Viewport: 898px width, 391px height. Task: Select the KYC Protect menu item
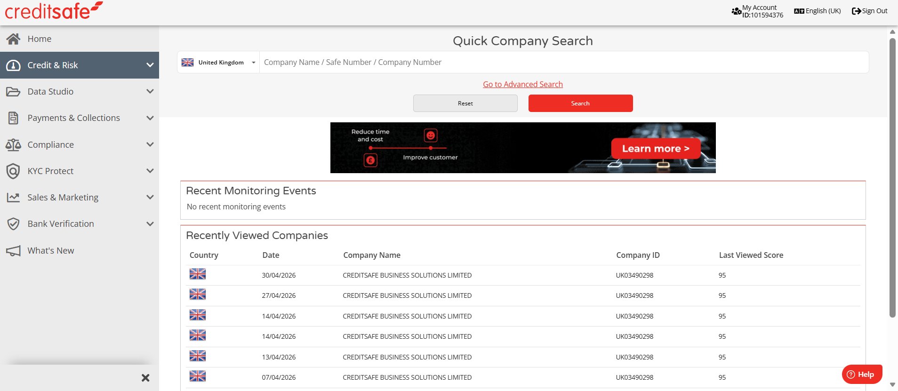80,171
